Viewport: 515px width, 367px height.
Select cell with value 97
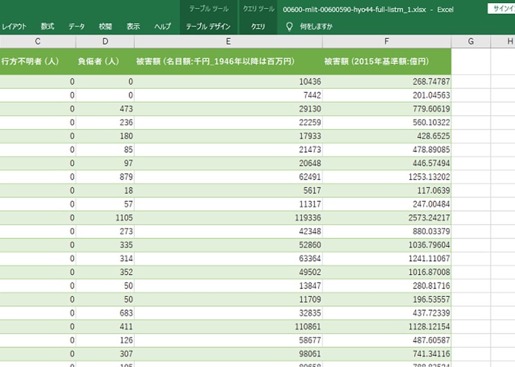(x=105, y=163)
